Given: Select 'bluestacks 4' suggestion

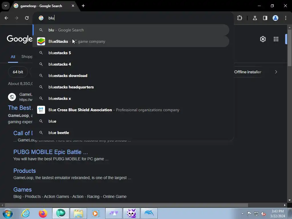Looking at the screenshot, I should click(x=131, y=64).
